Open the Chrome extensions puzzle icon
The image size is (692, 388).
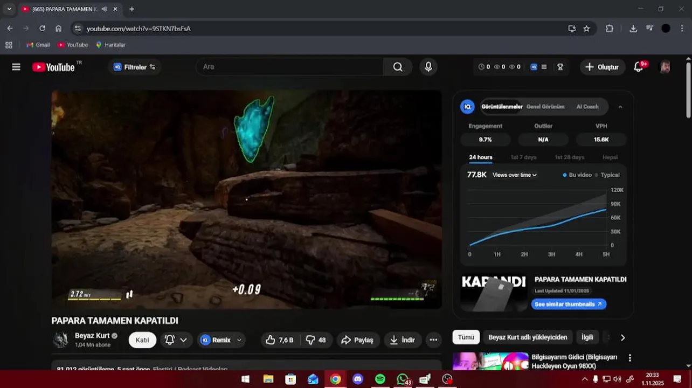pos(610,29)
